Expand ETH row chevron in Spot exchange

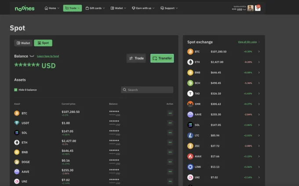pyautogui.click(x=259, y=62)
